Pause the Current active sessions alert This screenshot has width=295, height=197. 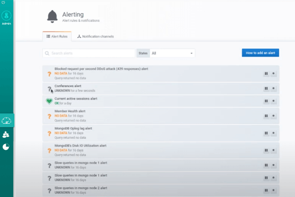click(266, 101)
